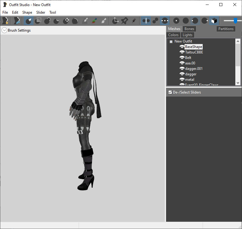
Task: Click the Load Project arrow icon
Action: pos(17,21)
